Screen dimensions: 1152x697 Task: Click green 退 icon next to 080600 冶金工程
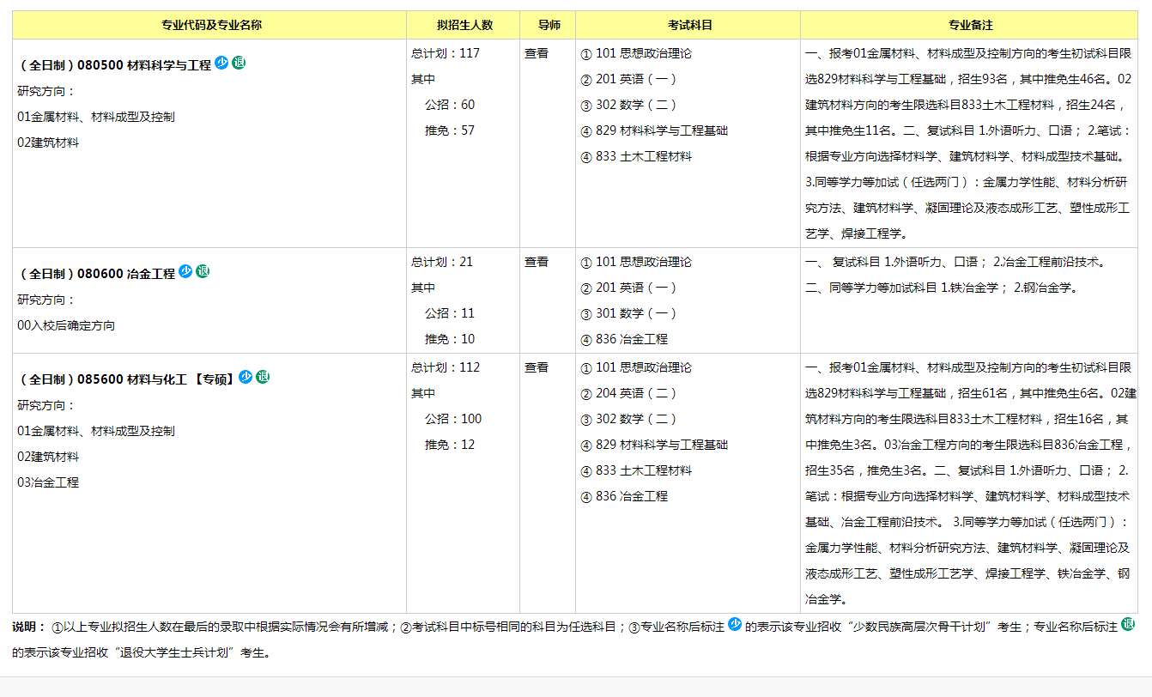[x=203, y=271]
